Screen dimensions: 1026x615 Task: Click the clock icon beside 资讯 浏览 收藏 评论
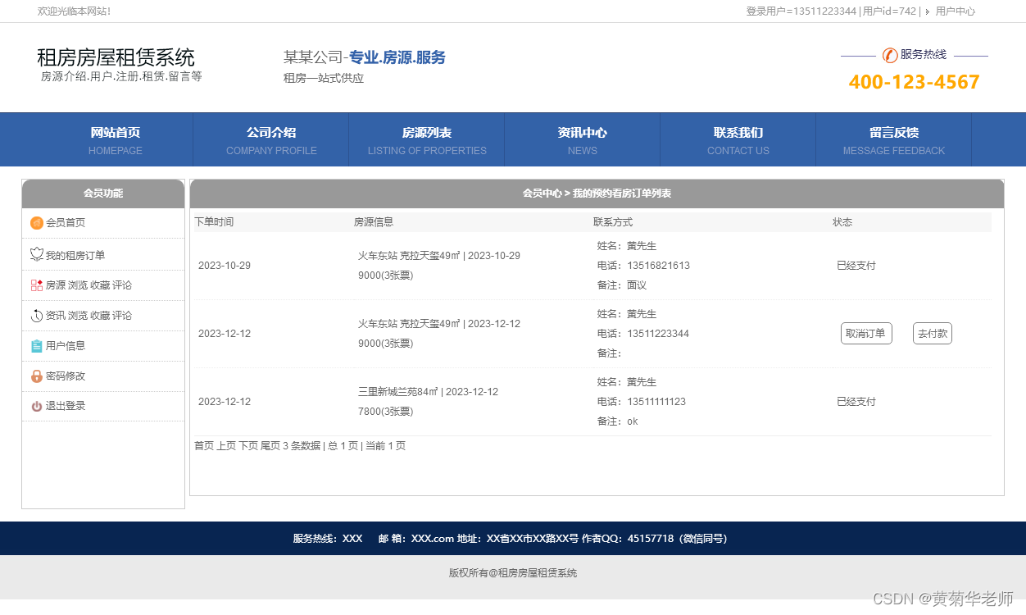click(x=37, y=315)
